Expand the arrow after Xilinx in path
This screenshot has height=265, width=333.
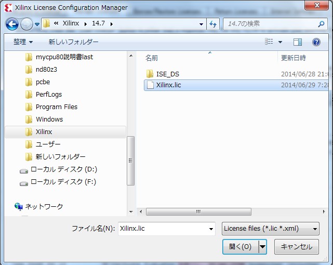click(x=86, y=24)
